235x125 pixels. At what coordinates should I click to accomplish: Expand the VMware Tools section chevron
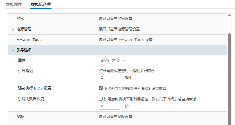tap(13, 40)
